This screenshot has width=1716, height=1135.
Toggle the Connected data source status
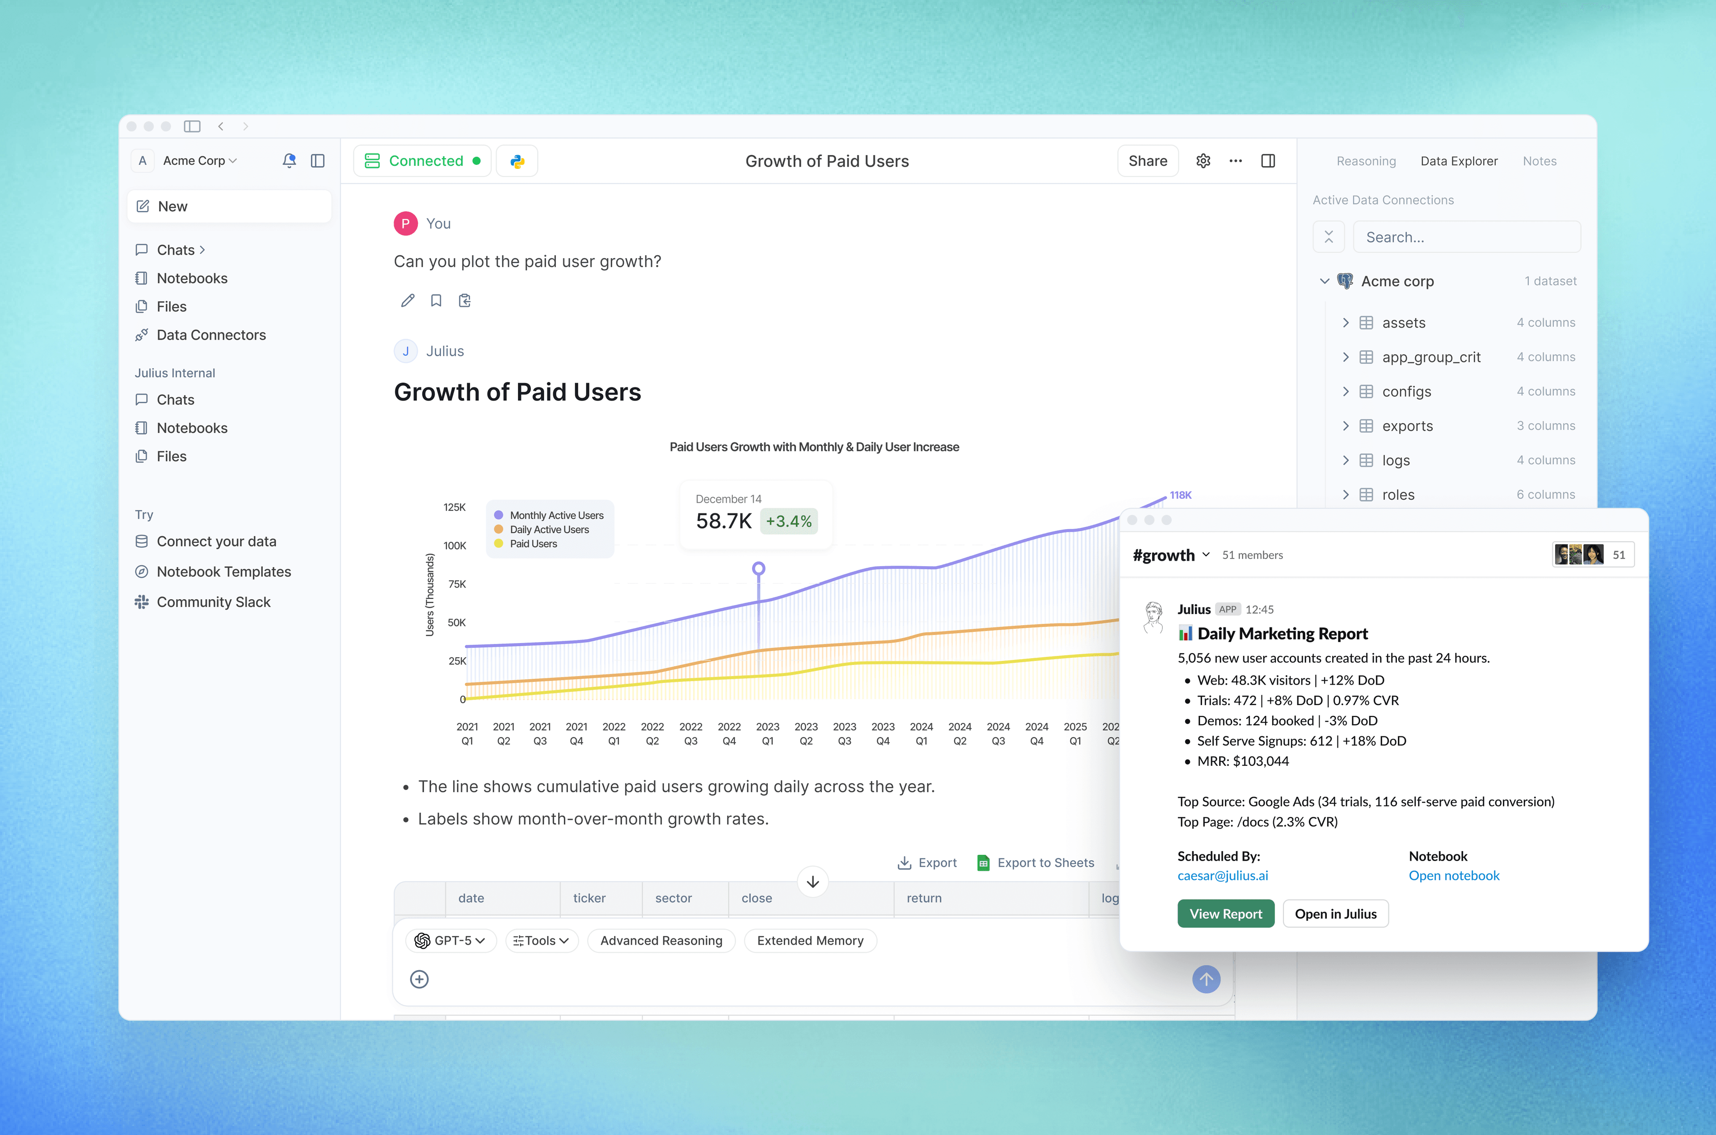pyautogui.click(x=422, y=161)
